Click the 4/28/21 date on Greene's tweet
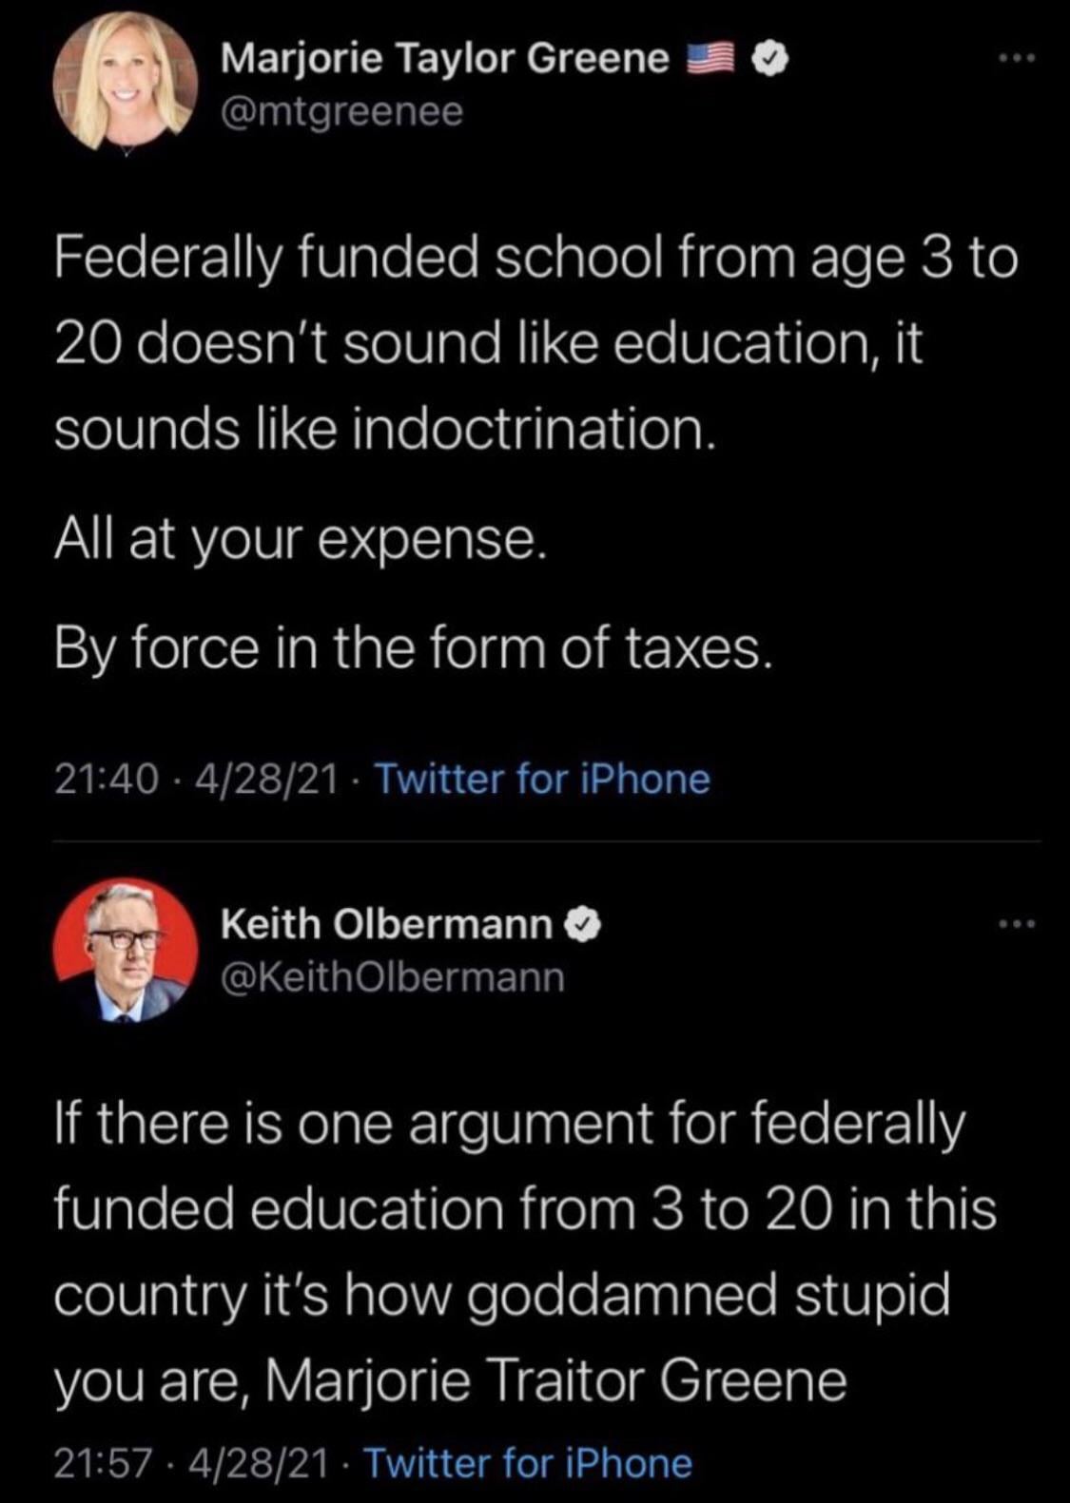This screenshot has width=1070, height=1503. coord(265,780)
